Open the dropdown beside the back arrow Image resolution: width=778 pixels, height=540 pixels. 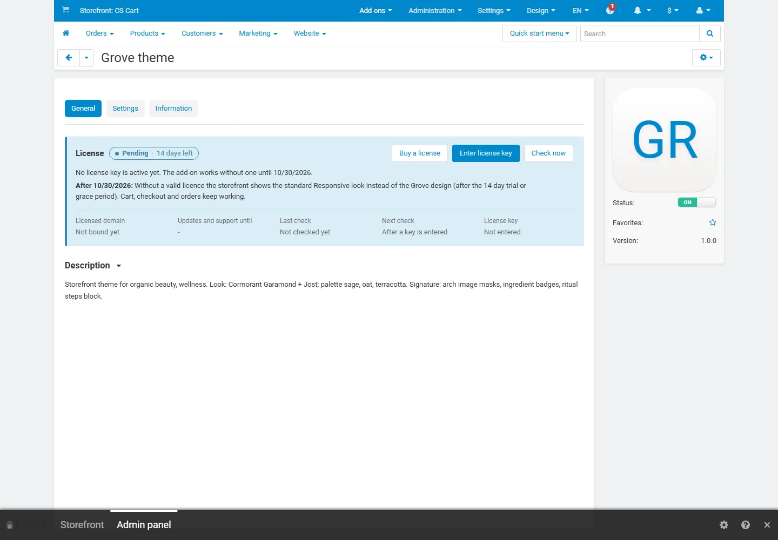86,58
